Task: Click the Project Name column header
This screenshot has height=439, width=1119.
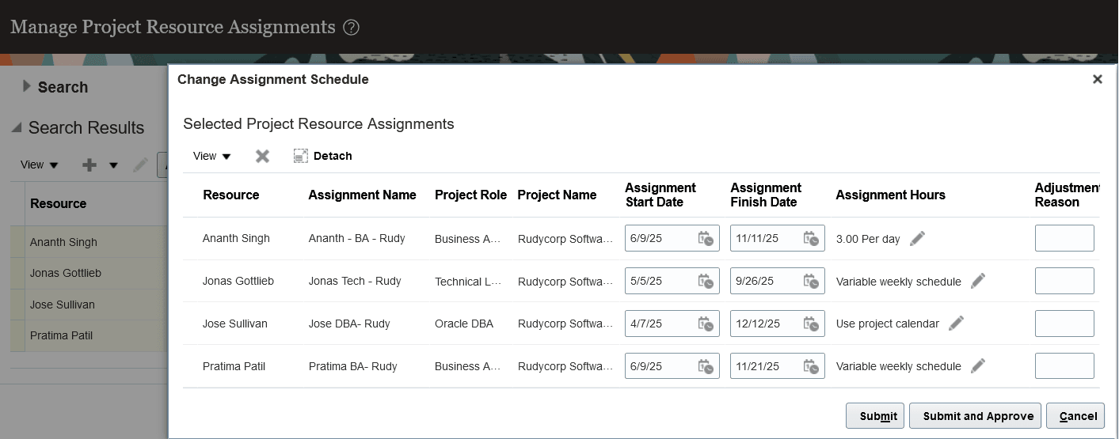Action: click(557, 195)
